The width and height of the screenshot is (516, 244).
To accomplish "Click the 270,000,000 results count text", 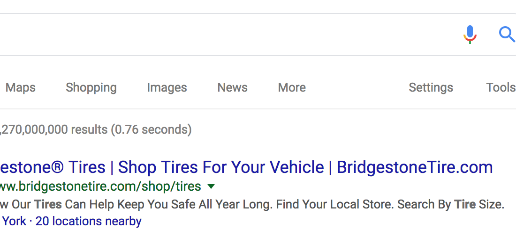I will pyautogui.click(x=54, y=129).
